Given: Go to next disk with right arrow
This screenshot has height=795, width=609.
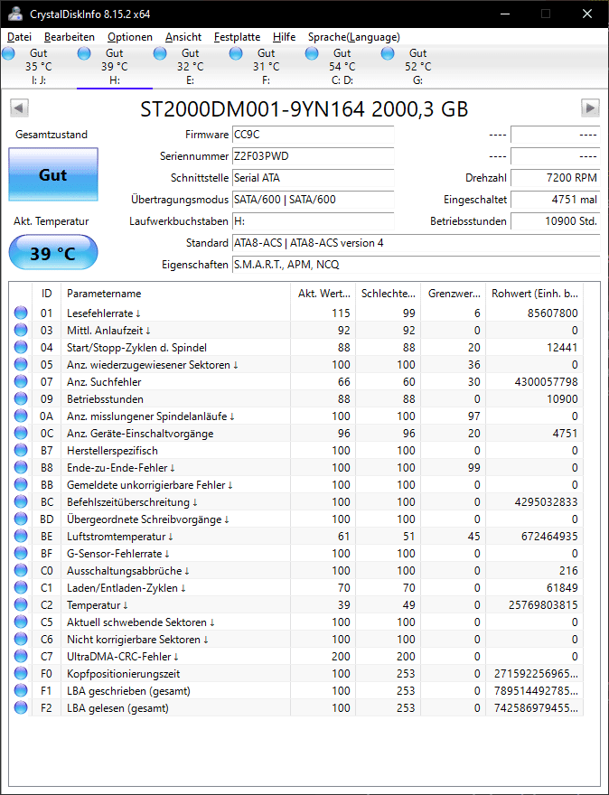Looking at the screenshot, I should 590,108.
